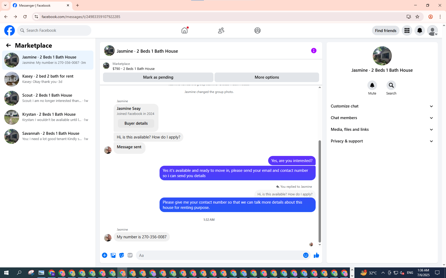The width and height of the screenshot is (446, 278).
Task: Open More options for the listing
Action: [267, 77]
